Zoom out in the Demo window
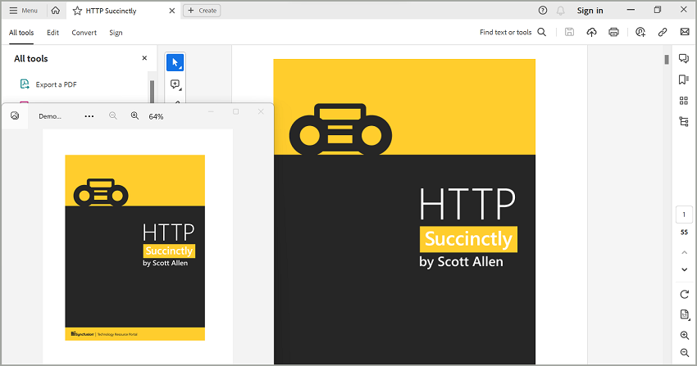The height and width of the screenshot is (366, 697). point(113,115)
